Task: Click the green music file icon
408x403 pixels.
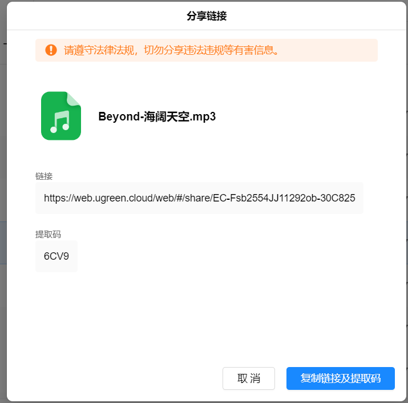Action: [61, 116]
